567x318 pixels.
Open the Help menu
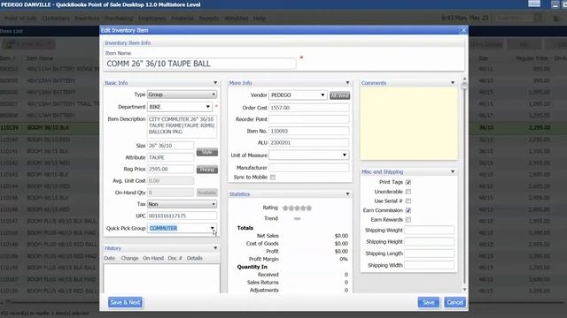(x=260, y=18)
